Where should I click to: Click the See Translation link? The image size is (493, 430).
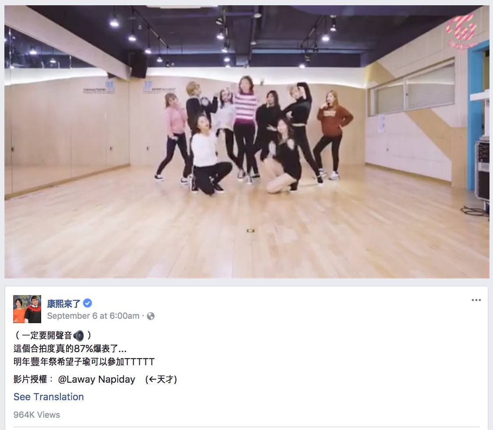[49, 397]
